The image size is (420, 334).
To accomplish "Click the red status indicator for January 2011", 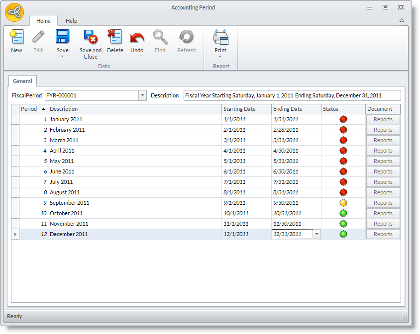I will click(x=343, y=119).
